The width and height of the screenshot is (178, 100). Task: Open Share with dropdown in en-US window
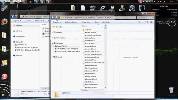point(86,22)
